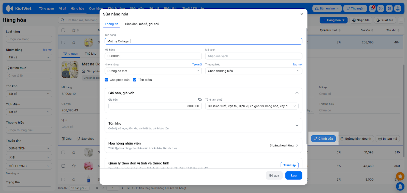Open the DUNG TÍCH attribute filter
Image resolution: width=407 pixels, height=193 pixels.
[x=29, y=148]
